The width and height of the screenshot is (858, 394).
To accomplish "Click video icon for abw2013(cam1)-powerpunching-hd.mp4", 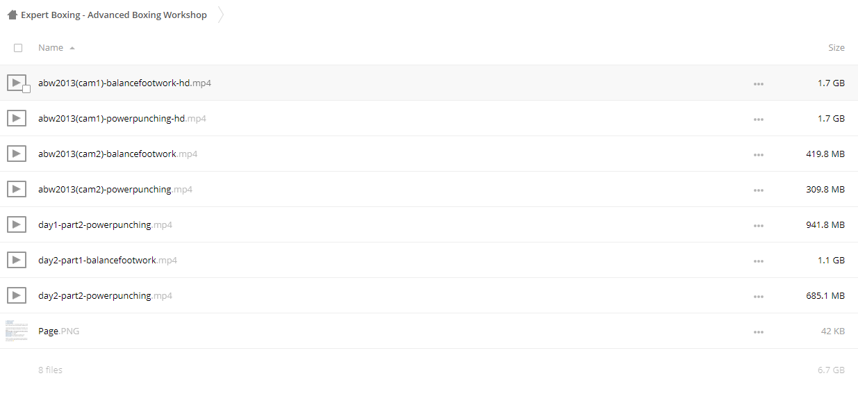I will click(x=17, y=118).
